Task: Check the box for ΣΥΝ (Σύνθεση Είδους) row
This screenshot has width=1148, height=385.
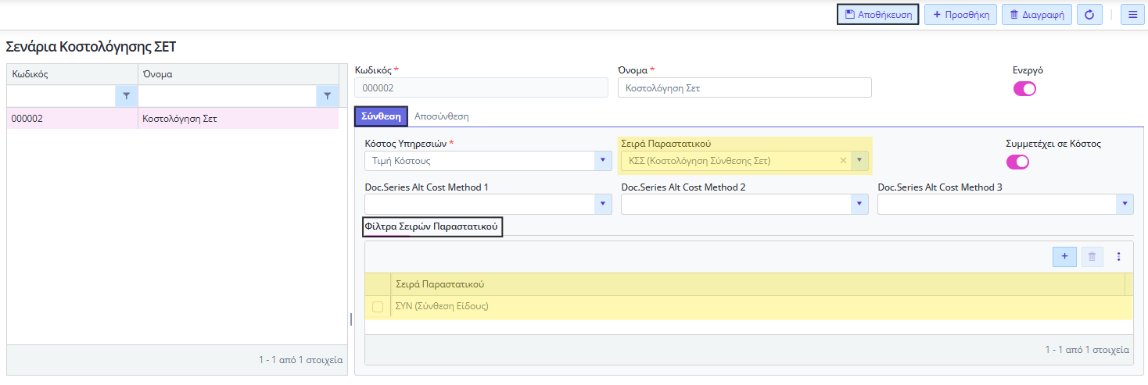Action: pos(378,307)
